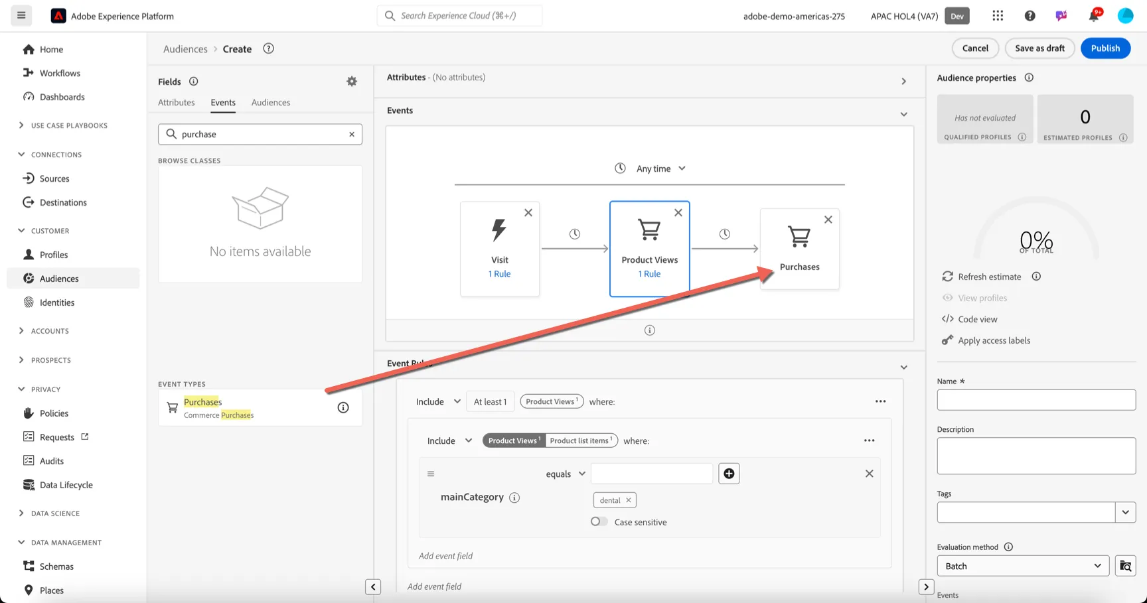Open the help question mark icon in the header
1147x603 pixels.
pyautogui.click(x=1030, y=16)
